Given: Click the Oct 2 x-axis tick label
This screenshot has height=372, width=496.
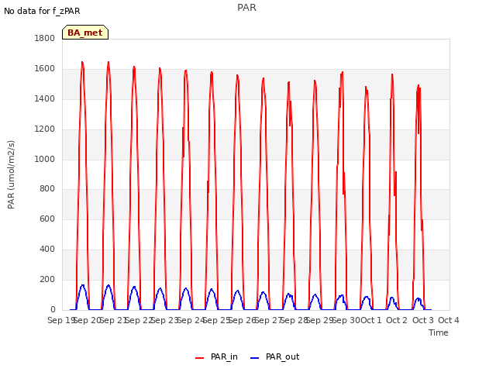Looking at the screenshot, I should (397, 320).
